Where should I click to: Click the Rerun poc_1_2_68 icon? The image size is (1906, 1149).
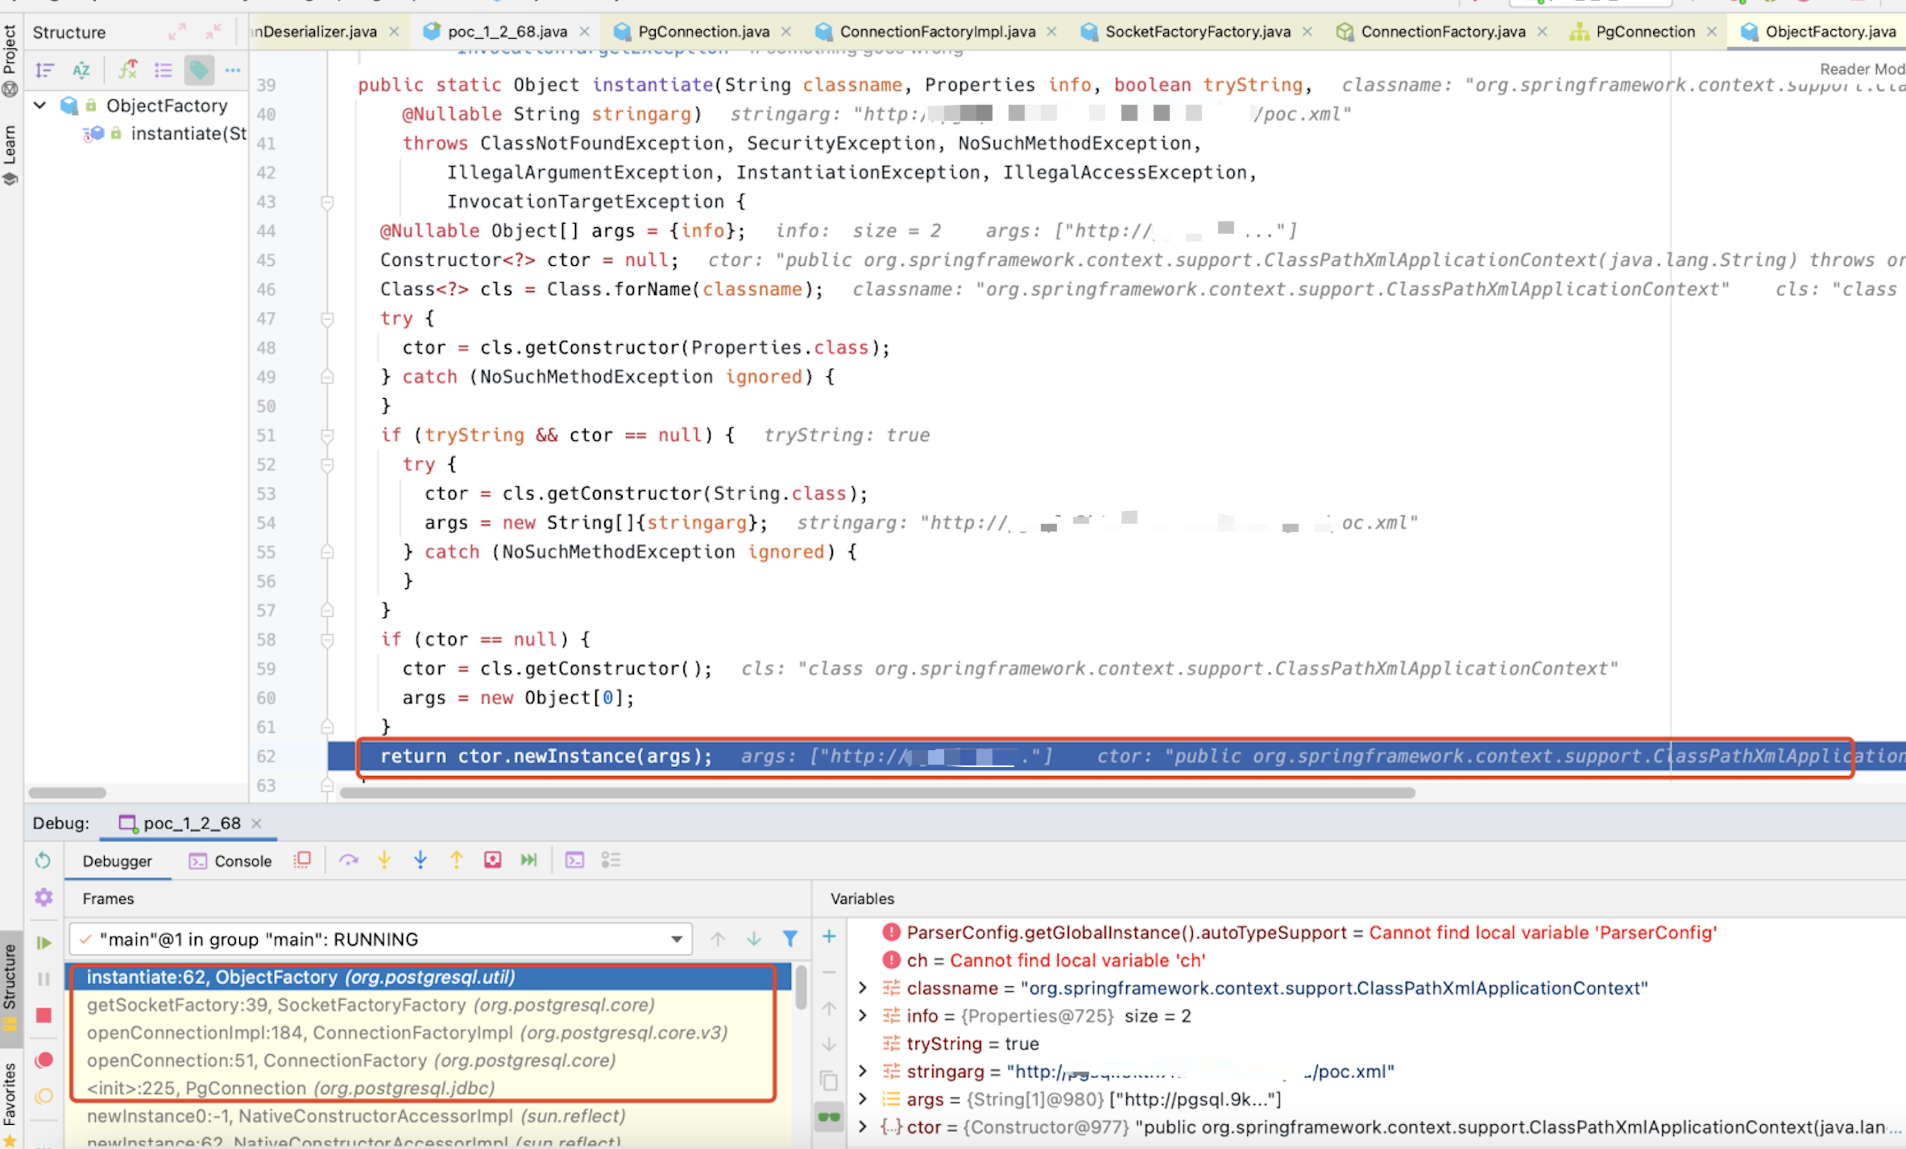tap(44, 861)
